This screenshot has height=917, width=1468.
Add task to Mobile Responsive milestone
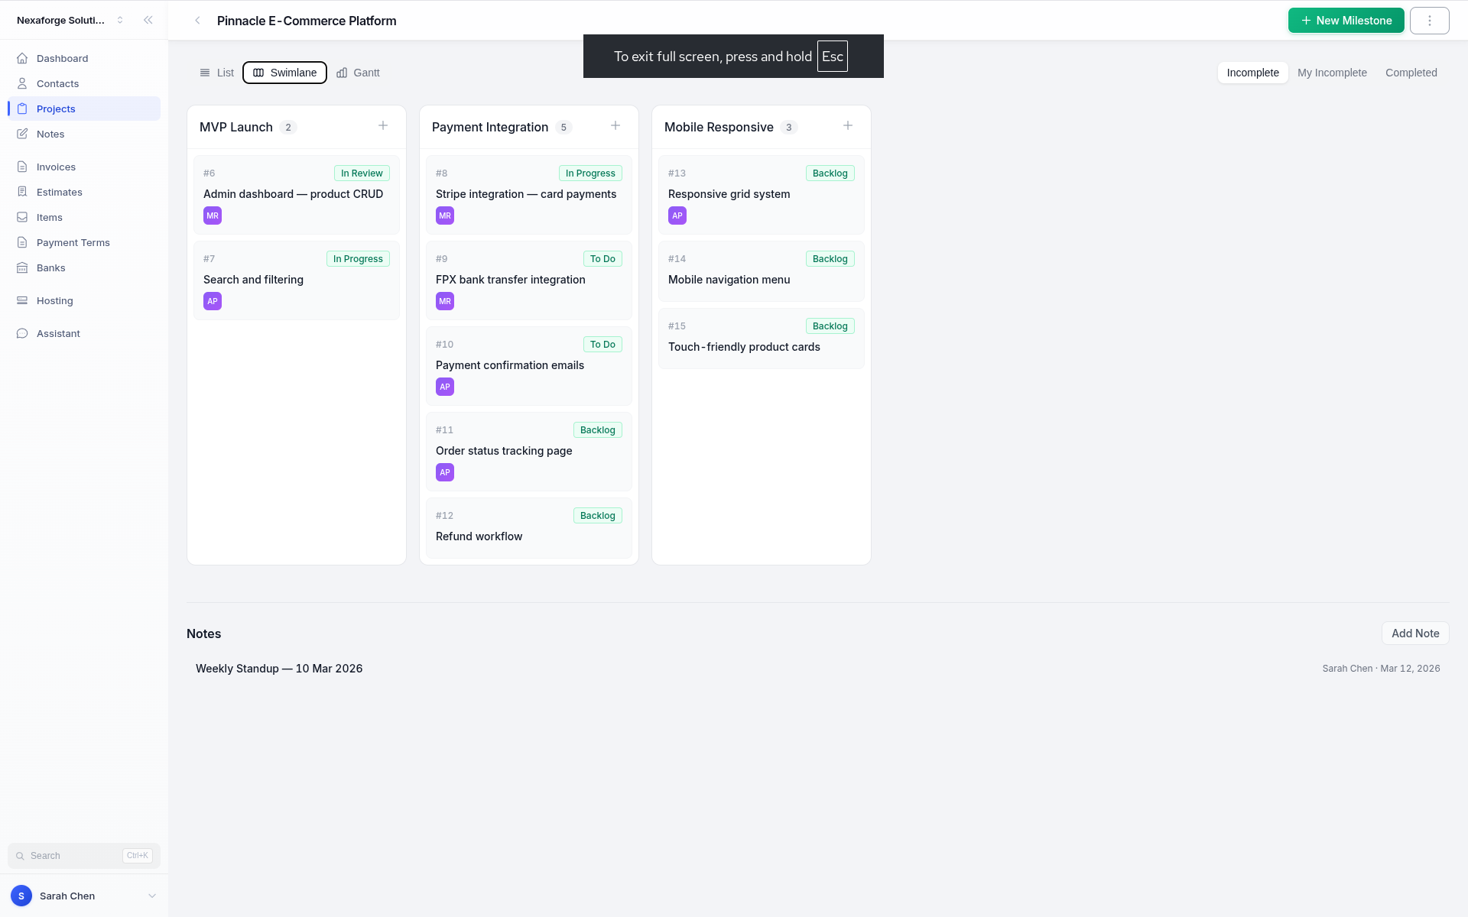pos(848,126)
